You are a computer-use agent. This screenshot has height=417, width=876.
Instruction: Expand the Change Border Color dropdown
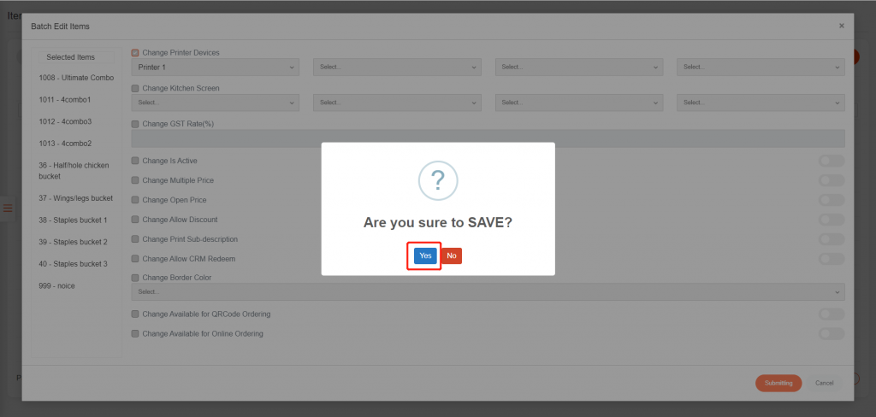point(488,291)
